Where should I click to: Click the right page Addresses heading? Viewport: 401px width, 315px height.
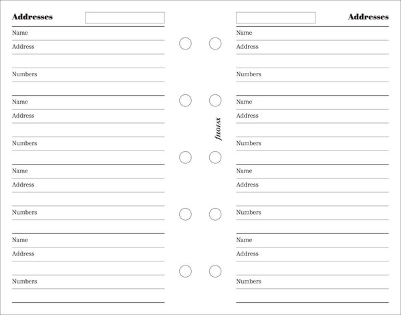[x=368, y=17]
